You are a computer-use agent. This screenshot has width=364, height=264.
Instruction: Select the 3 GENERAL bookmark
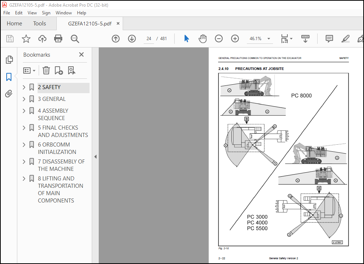pos(52,99)
